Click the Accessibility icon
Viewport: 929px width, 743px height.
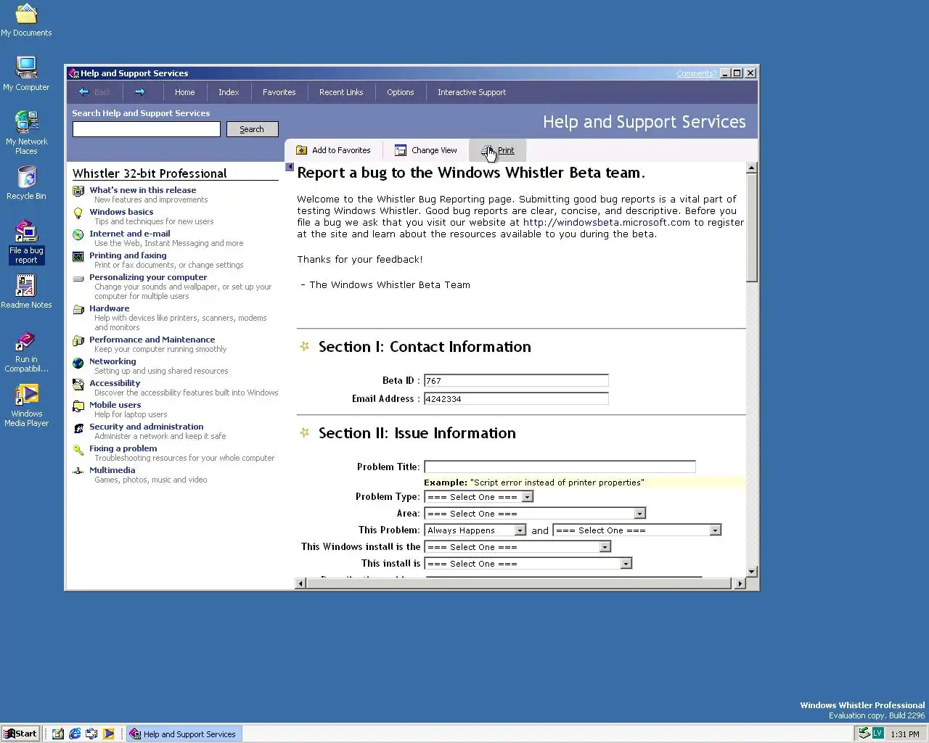coord(78,384)
